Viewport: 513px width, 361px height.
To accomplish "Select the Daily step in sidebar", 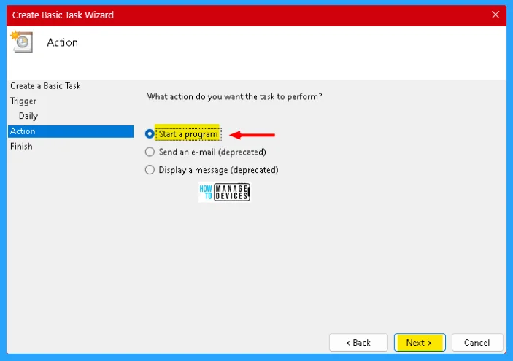I will 28,116.
